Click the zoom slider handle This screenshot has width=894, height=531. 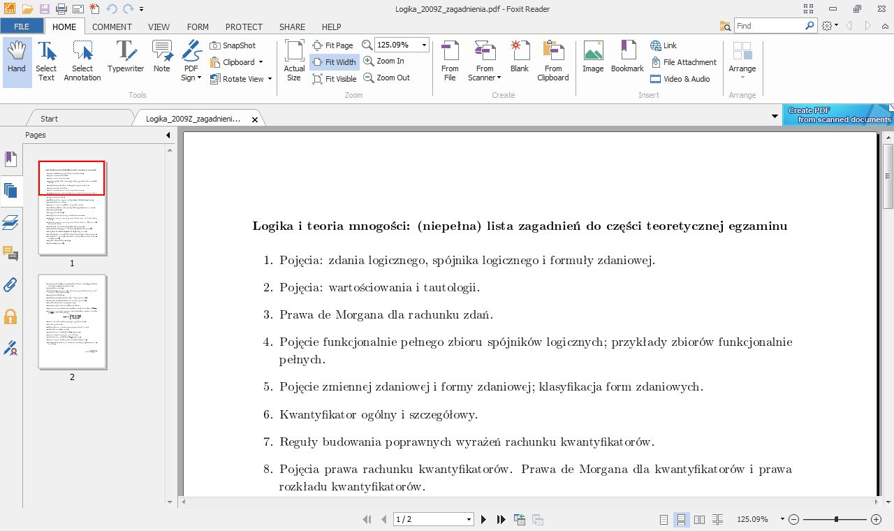coord(836,519)
